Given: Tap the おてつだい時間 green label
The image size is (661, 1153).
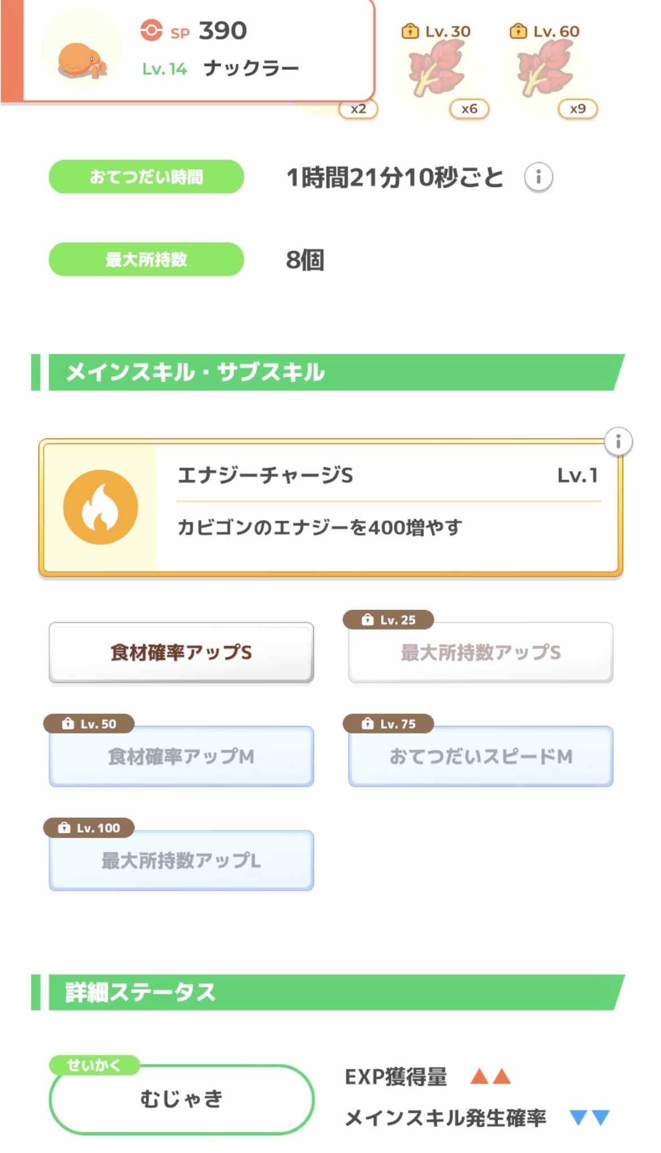Looking at the screenshot, I should [146, 177].
